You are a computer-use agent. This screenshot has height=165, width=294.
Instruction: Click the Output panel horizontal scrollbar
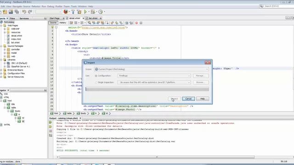point(157,157)
